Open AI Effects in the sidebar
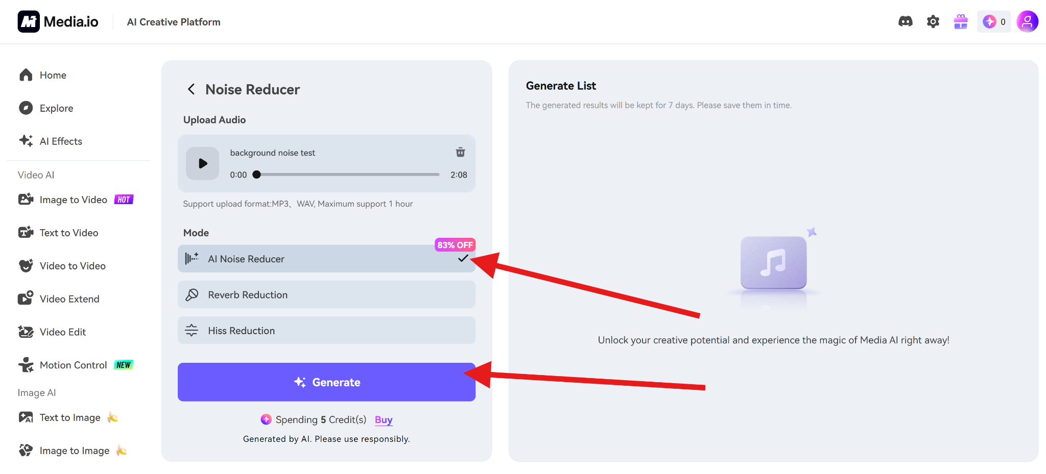The width and height of the screenshot is (1046, 474). pos(60,141)
